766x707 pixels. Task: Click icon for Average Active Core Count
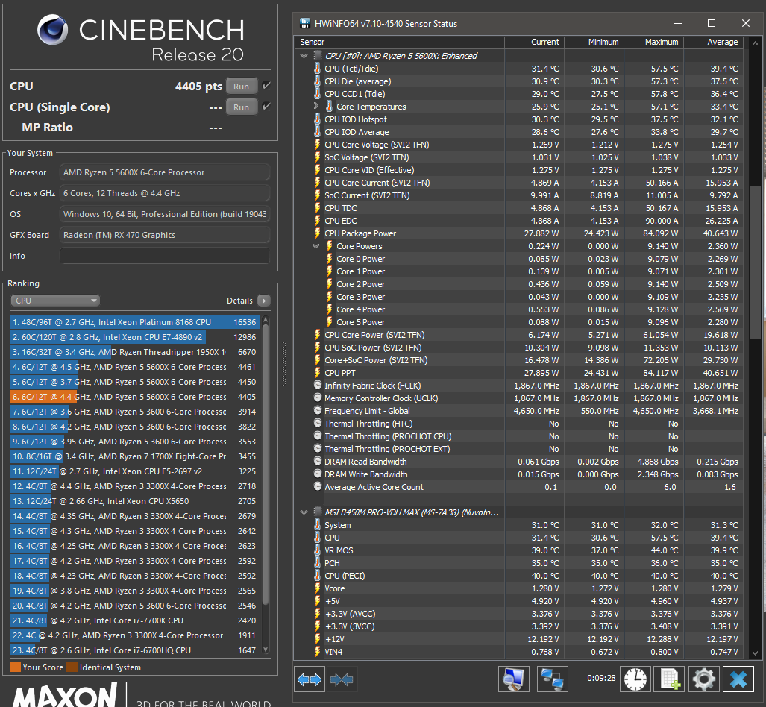click(318, 487)
